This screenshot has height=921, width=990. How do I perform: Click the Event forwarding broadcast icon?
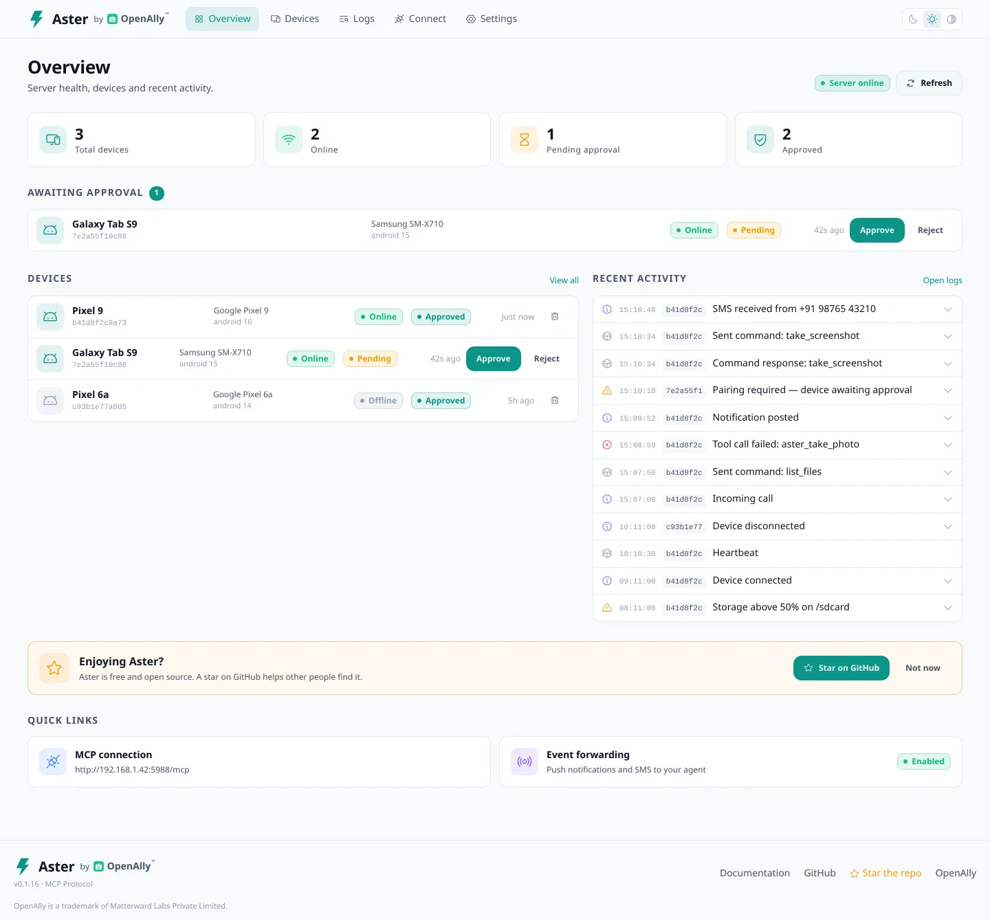[x=525, y=762]
